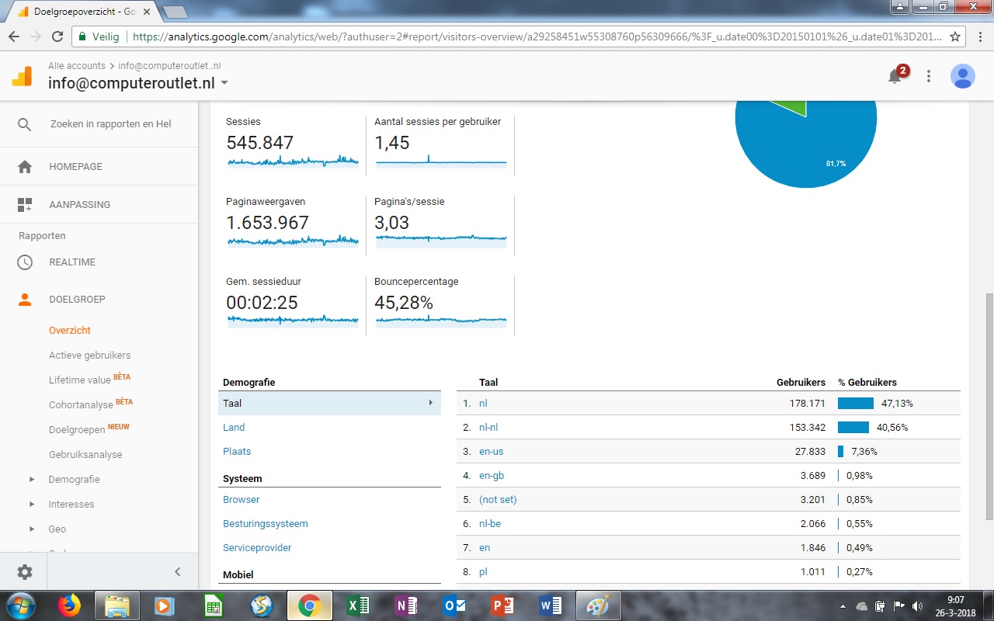Open File Explorer from the taskbar
The width and height of the screenshot is (994, 621).
click(116, 605)
